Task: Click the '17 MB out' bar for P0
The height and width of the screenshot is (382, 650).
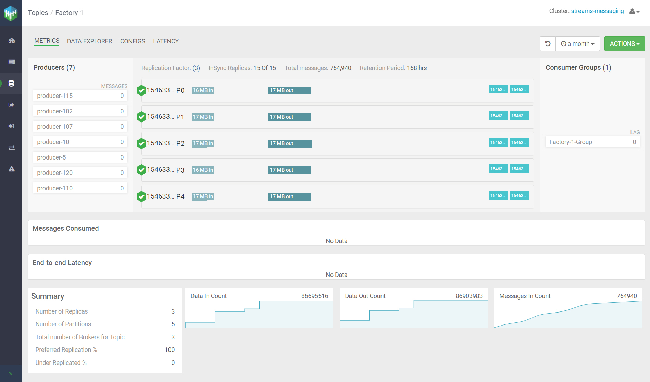Action: pyautogui.click(x=290, y=90)
